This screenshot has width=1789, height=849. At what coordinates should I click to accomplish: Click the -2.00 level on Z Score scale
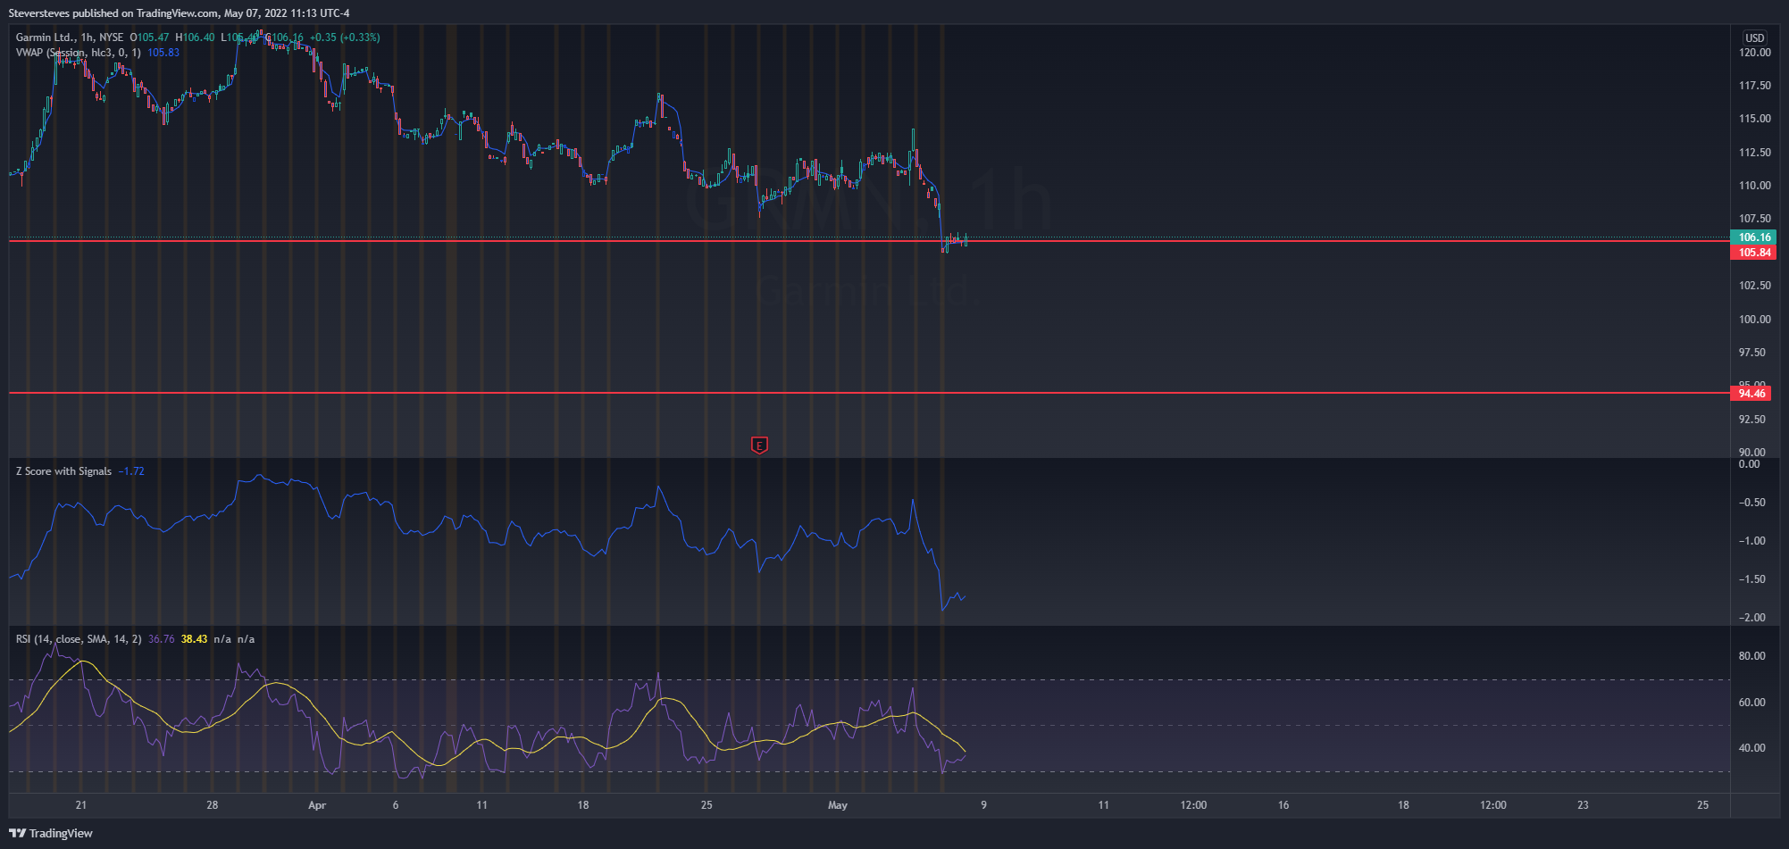tap(1751, 618)
